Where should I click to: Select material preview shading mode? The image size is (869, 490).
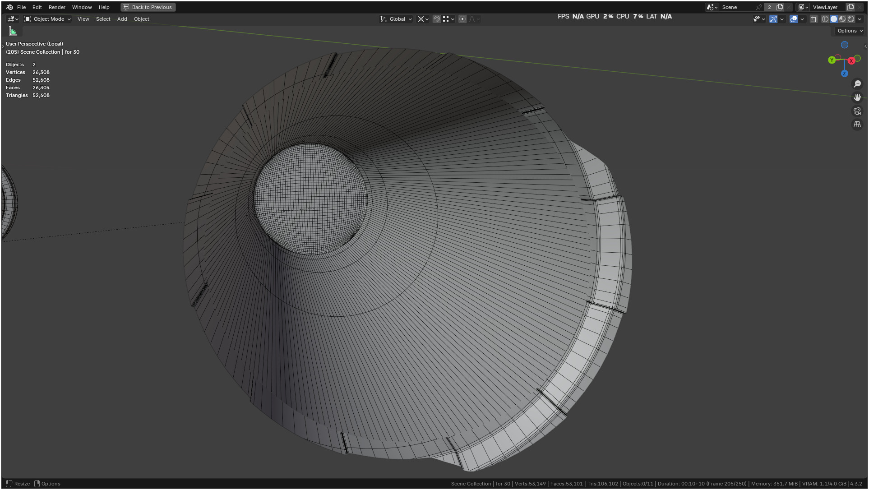point(842,19)
